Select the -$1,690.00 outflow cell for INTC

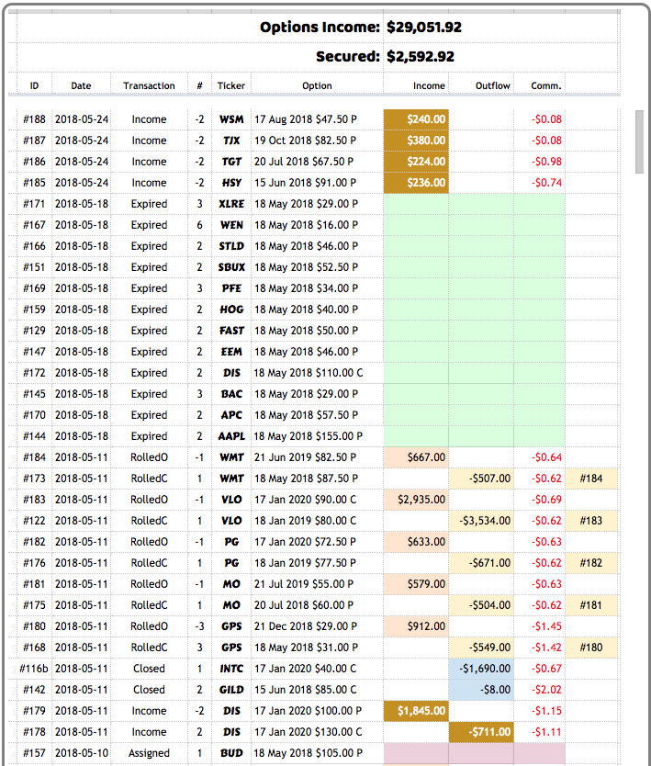tap(481, 669)
